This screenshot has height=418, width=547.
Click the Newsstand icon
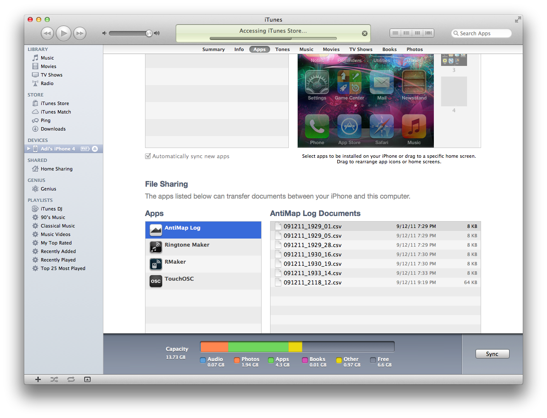point(414,82)
